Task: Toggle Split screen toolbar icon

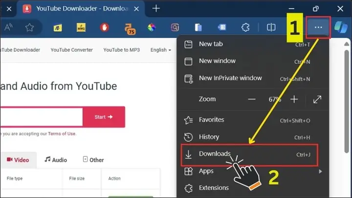Action: pyautogui.click(x=271, y=27)
